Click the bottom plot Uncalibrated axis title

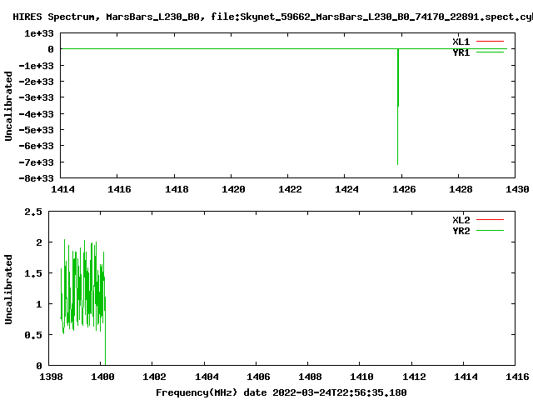click(8, 289)
